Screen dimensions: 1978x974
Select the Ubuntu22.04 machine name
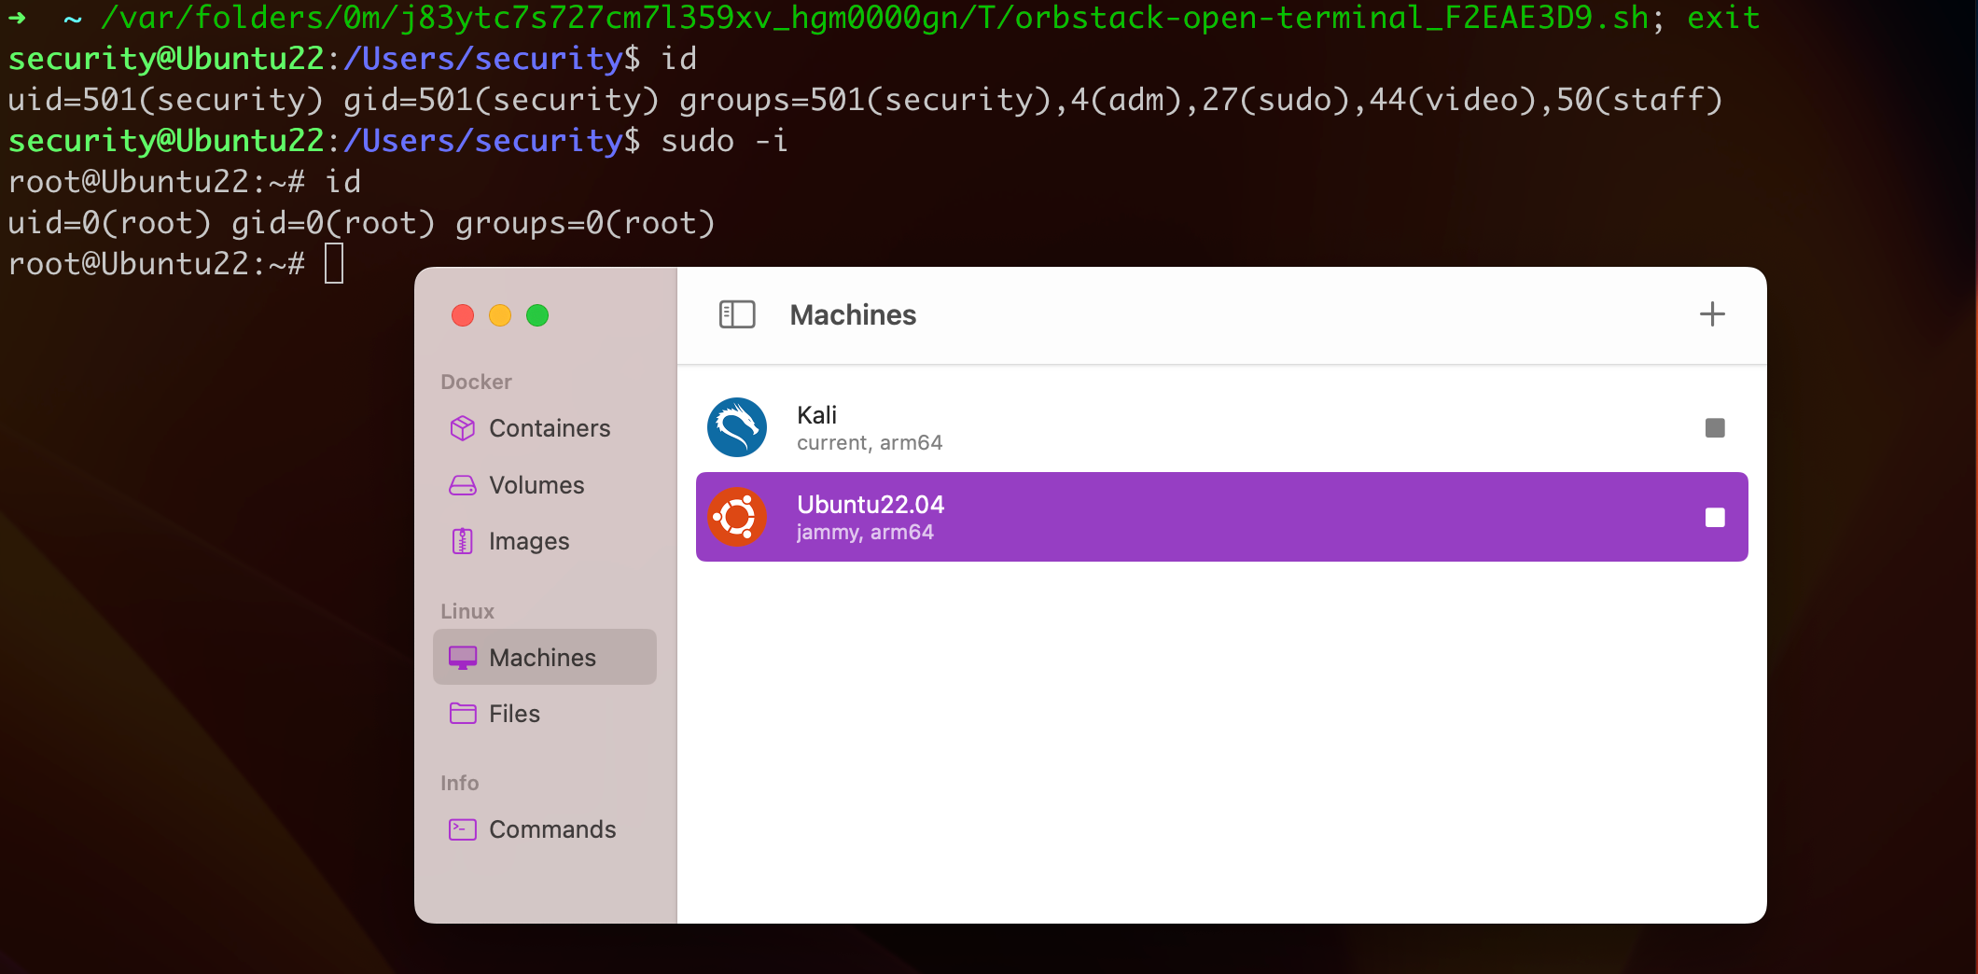coord(871,505)
